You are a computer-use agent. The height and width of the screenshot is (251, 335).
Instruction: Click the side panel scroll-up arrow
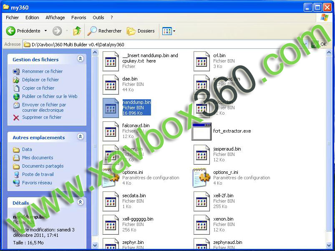tap(95, 52)
